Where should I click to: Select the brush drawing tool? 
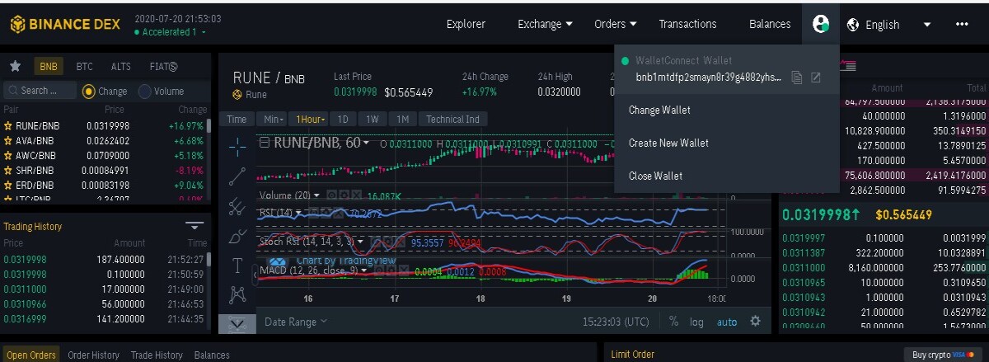click(x=237, y=236)
